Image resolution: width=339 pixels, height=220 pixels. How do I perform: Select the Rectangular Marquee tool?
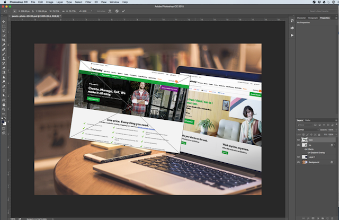(4, 26)
